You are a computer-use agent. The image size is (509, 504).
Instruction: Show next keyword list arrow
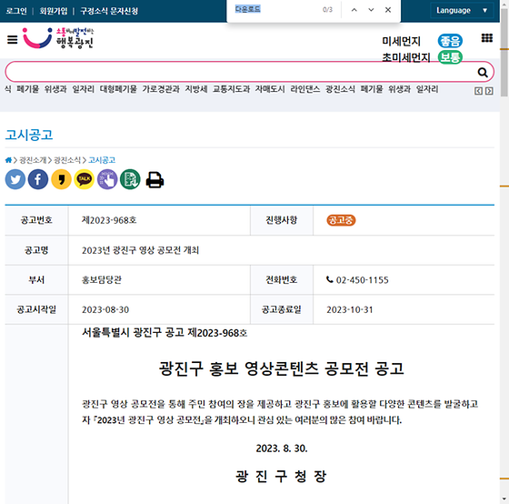coord(489,91)
